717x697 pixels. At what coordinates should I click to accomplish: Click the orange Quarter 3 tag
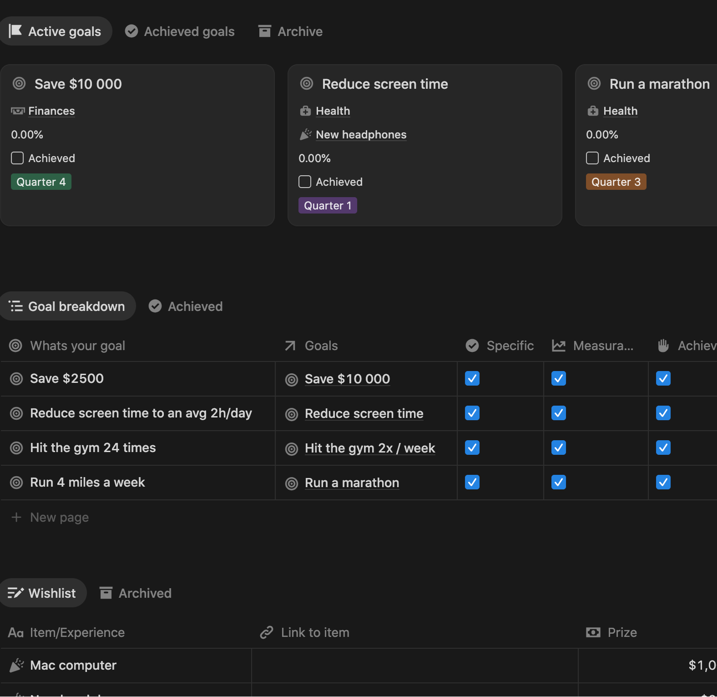tap(616, 182)
